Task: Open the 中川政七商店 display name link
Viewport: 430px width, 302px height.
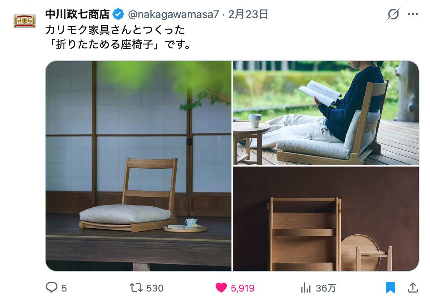Action: 78,14
